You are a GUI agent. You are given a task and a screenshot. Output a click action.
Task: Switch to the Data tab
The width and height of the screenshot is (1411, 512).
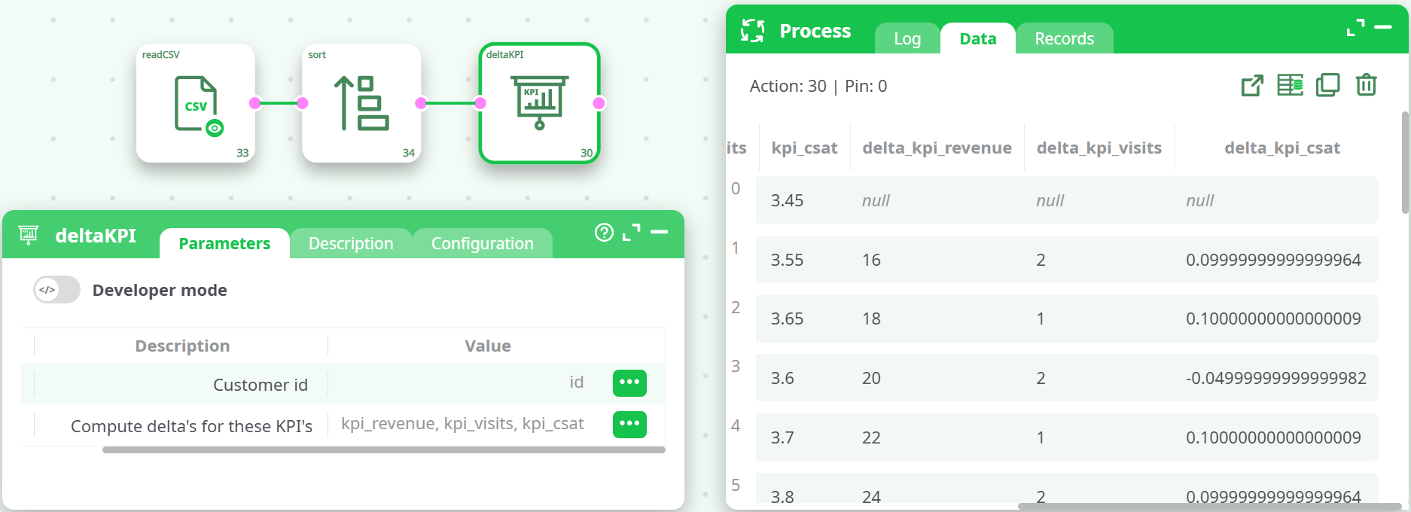coord(978,38)
